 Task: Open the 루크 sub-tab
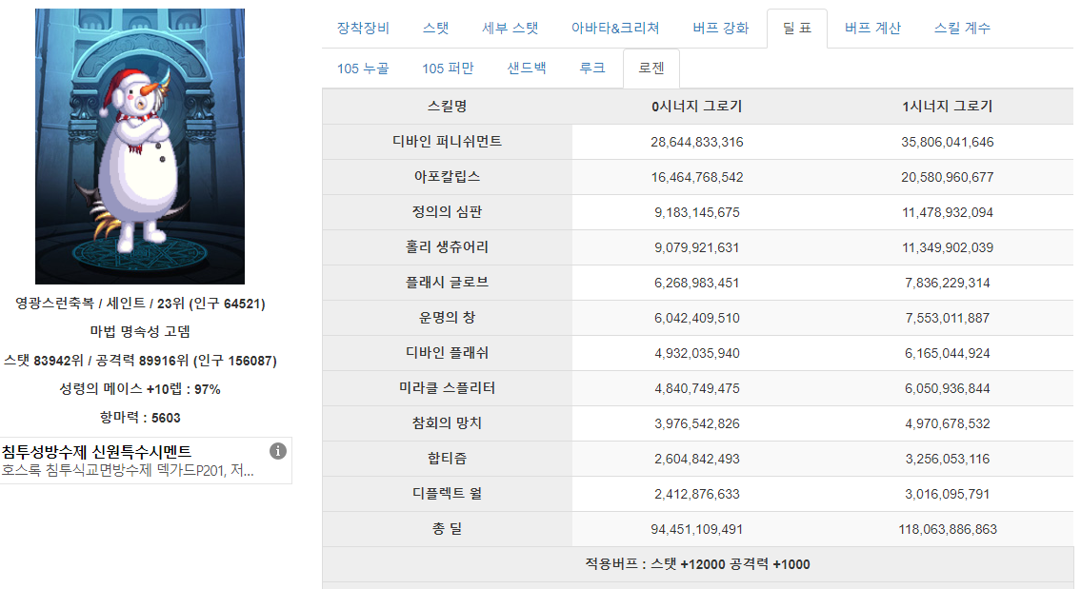592,69
